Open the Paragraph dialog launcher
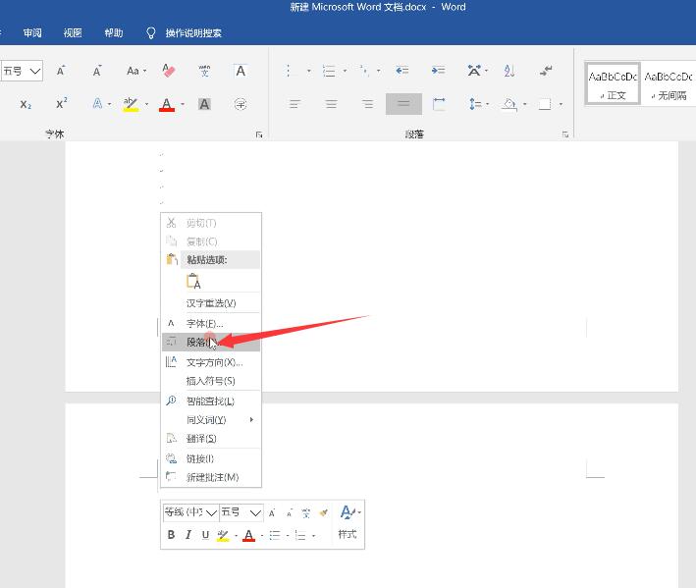Viewport: 696px width, 588px height. click(565, 134)
